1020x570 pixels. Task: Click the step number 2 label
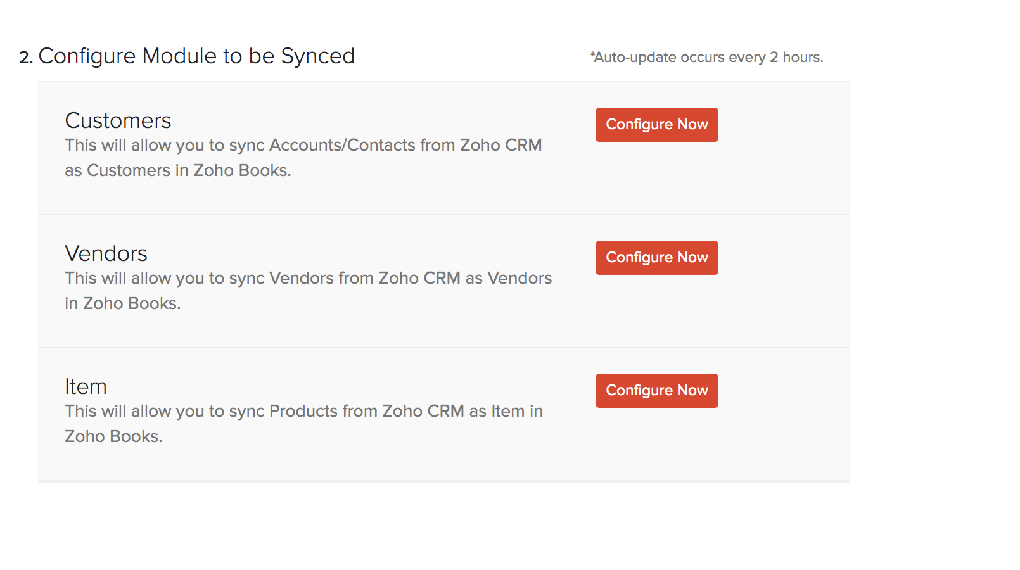coord(24,57)
